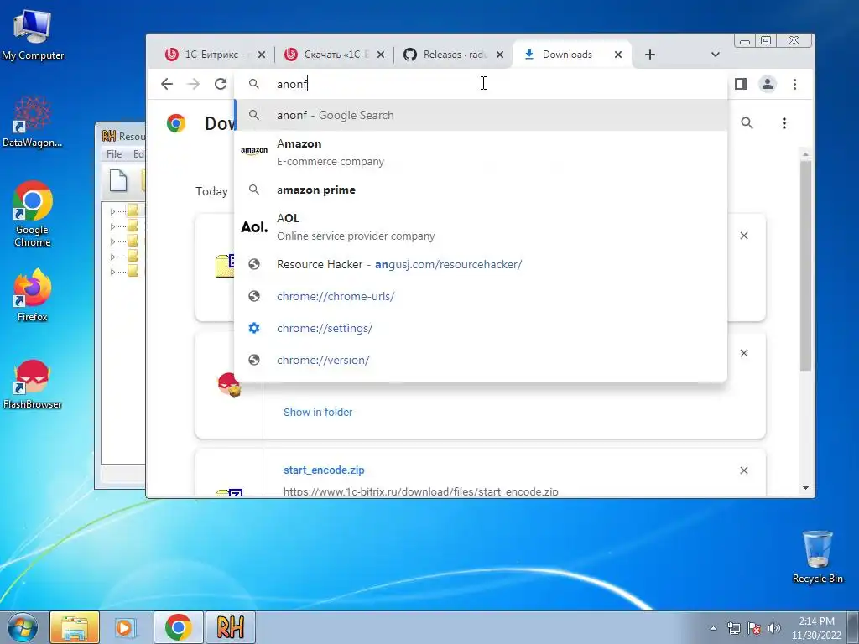Open Windows Explorer from taskbar

pyautogui.click(x=75, y=627)
